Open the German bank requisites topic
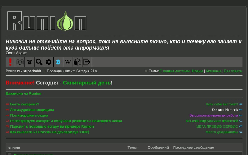The image size is (248, 155). point(66,121)
